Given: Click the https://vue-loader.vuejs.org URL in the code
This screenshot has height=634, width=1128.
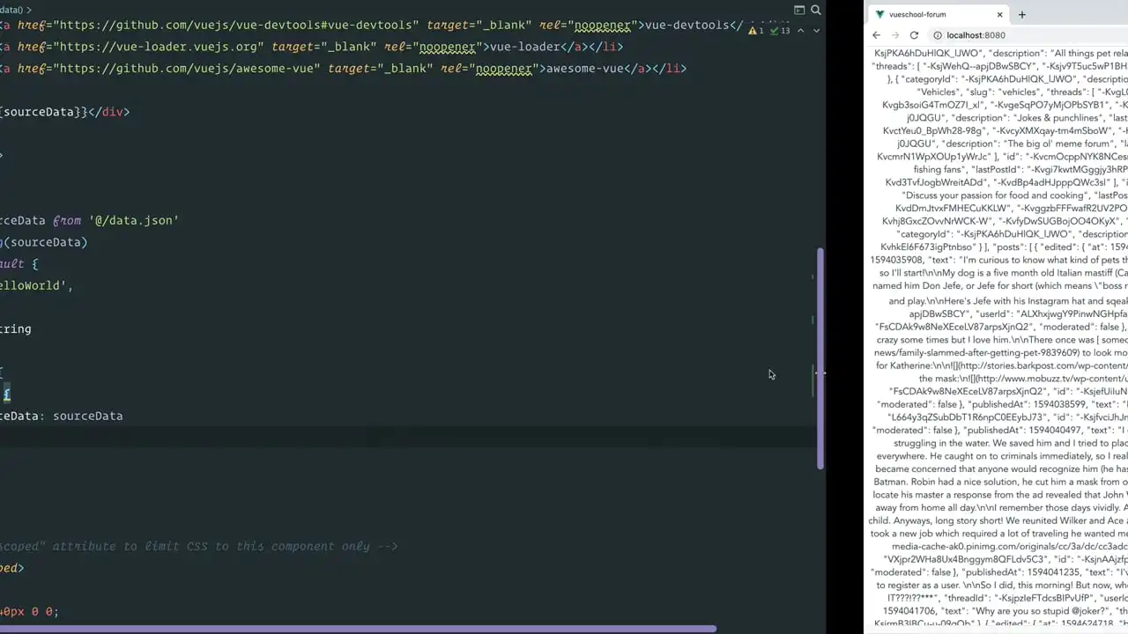Looking at the screenshot, I should 160,47.
